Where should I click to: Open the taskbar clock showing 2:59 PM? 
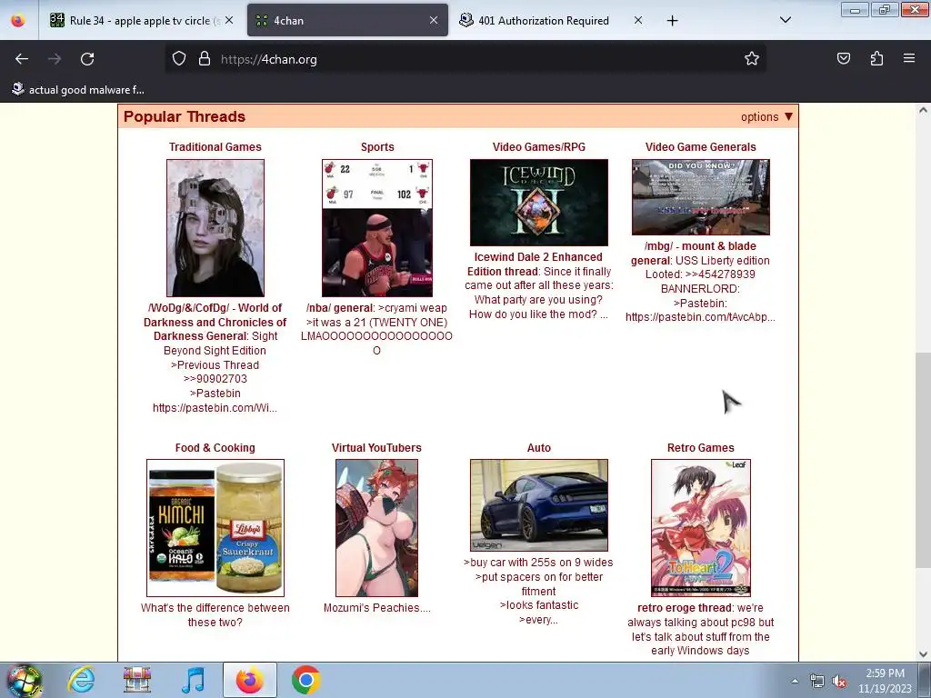pos(885,681)
